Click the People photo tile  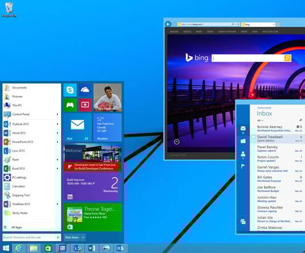[108, 97]
